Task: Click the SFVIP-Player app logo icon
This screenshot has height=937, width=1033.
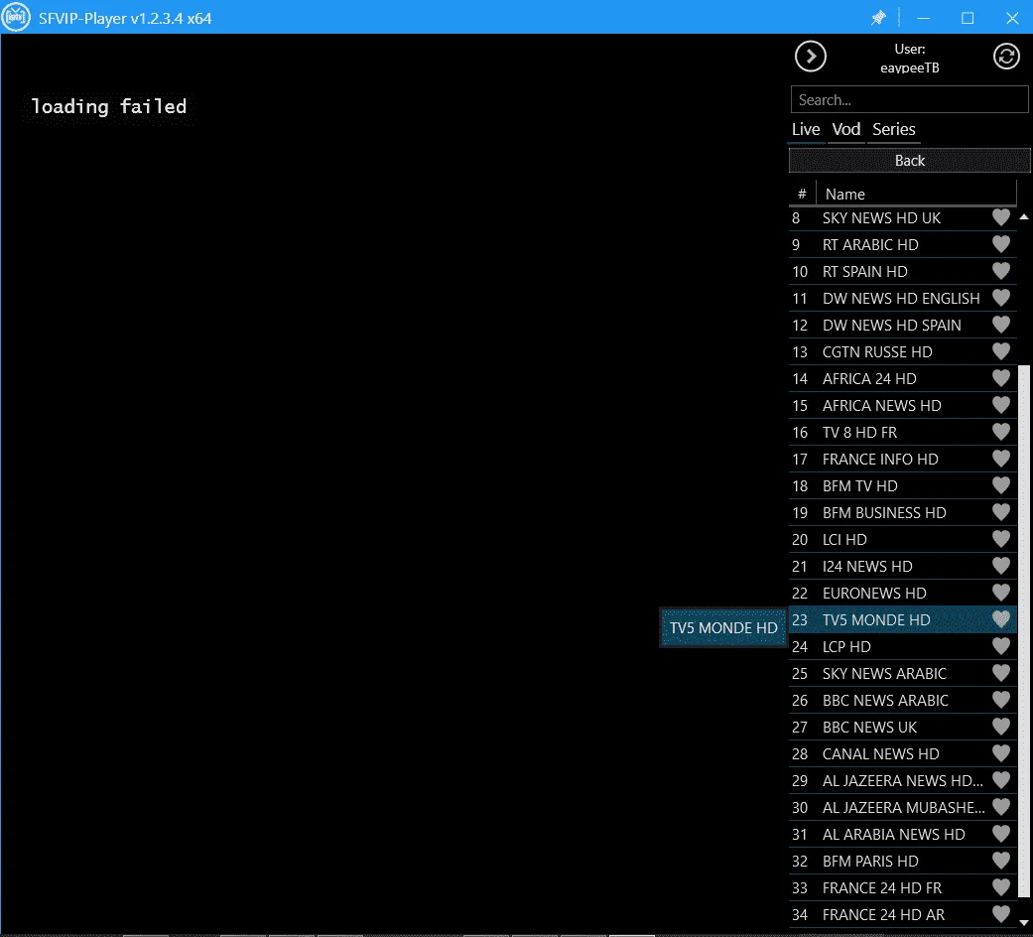Action: pos(16,17)
